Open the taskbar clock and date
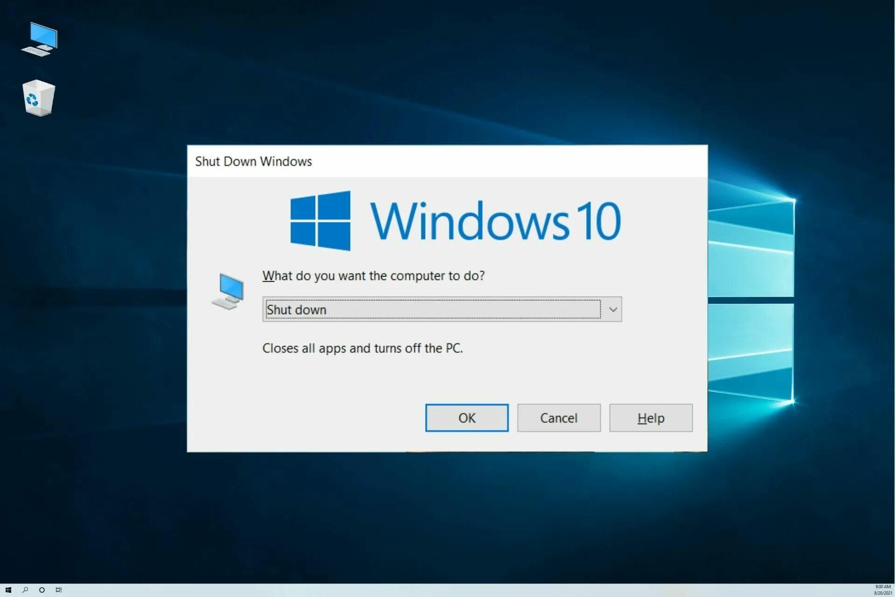 click(882, 590)
